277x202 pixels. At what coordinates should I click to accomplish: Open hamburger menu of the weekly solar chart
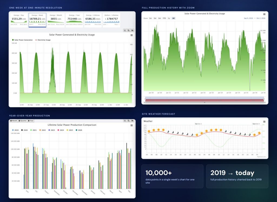pos(132,35)
